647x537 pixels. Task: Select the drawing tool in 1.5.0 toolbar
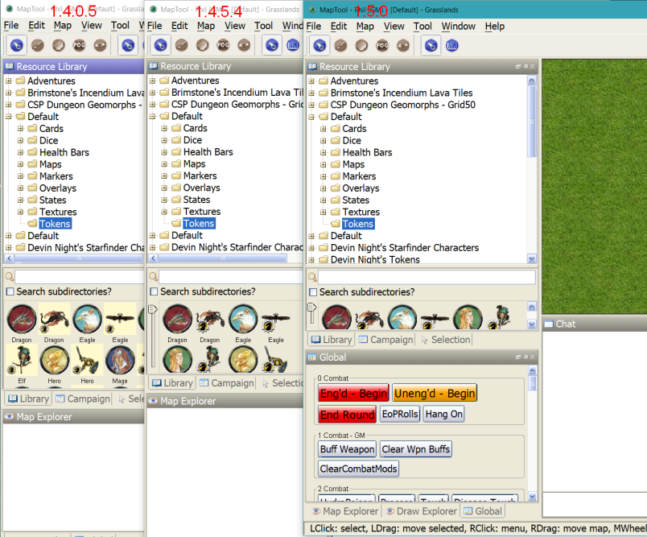coord(340,45)
